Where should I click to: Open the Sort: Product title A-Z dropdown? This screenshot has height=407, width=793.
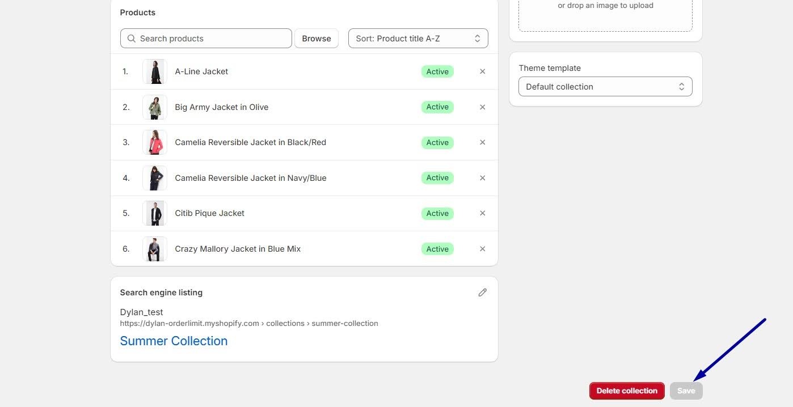pyautogui.click(x=418, y=39)
